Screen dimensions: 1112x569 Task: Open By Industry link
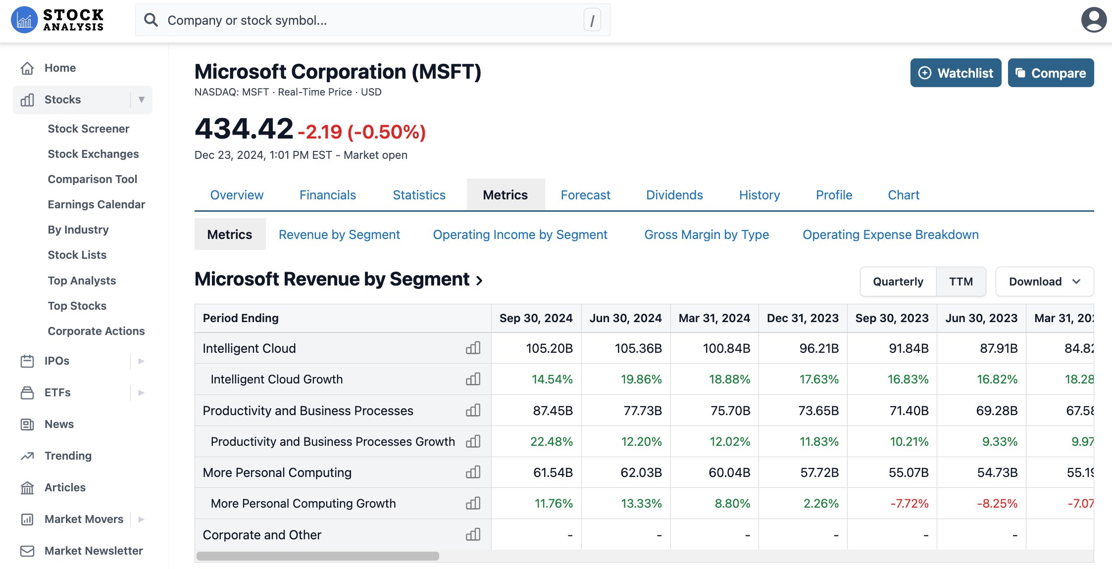point(78,230)
